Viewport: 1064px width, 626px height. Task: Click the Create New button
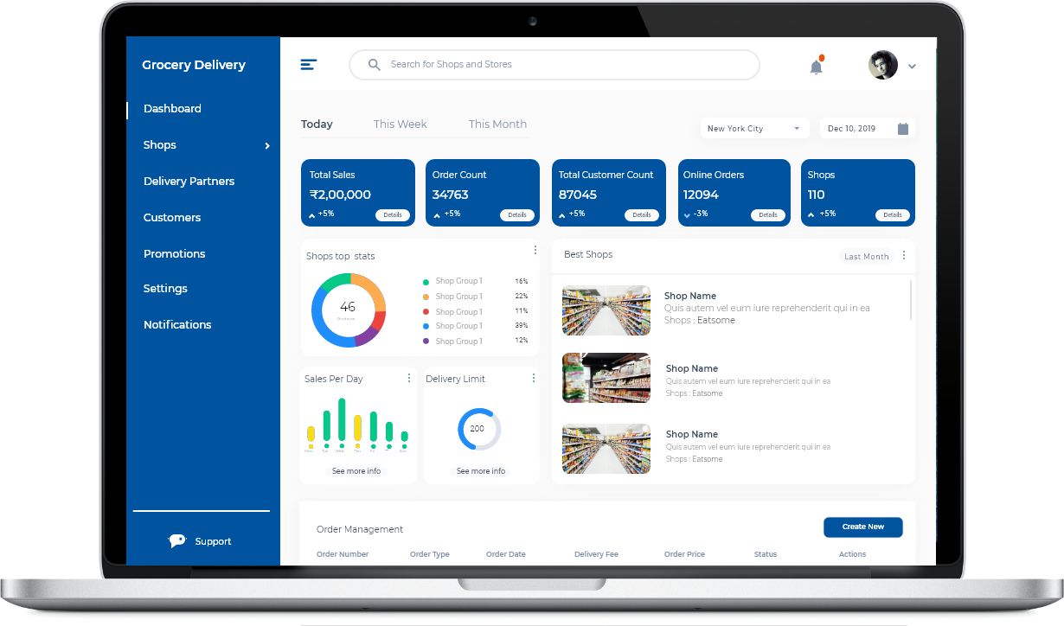tap(862, 527)
